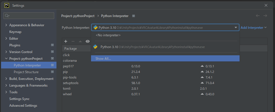Select the pep517 package row

165,66
